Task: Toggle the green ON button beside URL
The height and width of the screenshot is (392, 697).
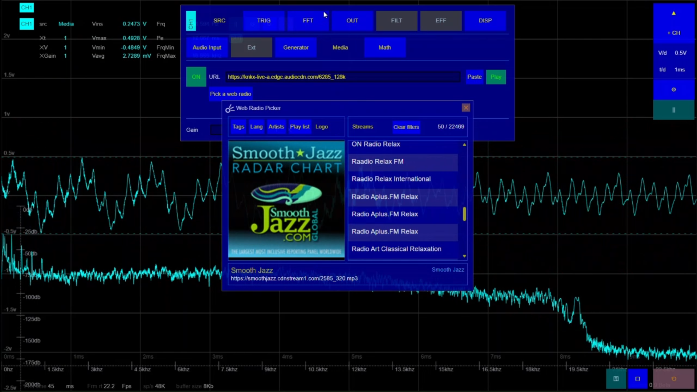Action: point(196,77)
